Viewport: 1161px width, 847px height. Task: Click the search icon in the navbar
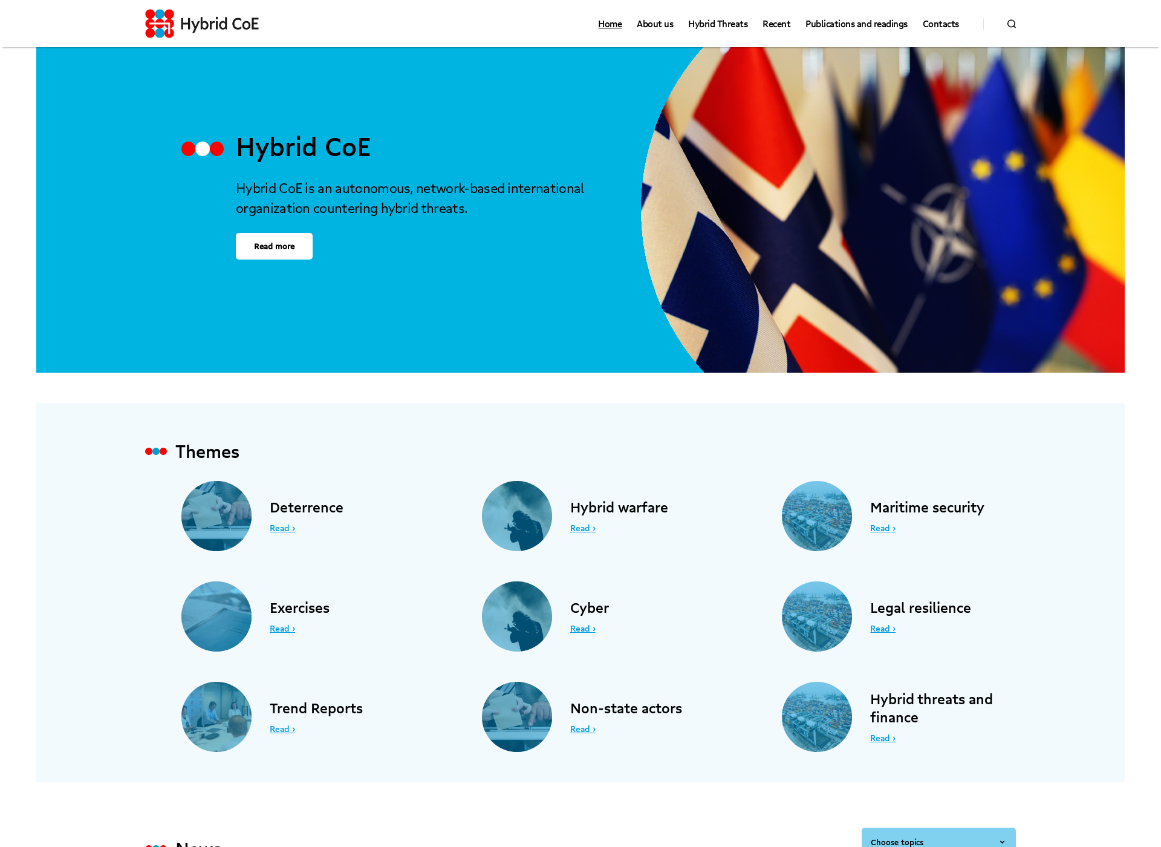pyautogui.click(x=1012, y=24)
